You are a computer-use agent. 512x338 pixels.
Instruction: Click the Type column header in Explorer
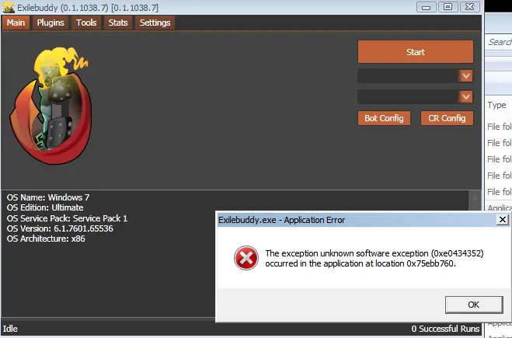click(x=496, y=105)
